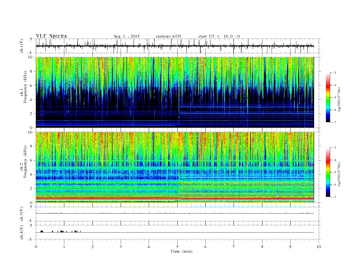
Task: Click the time axis tick label "3"
Action: 121,247
